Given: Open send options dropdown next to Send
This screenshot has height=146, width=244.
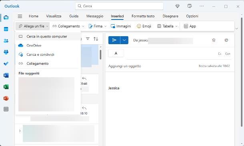Looking at the screenshot, I should [124, 40].
